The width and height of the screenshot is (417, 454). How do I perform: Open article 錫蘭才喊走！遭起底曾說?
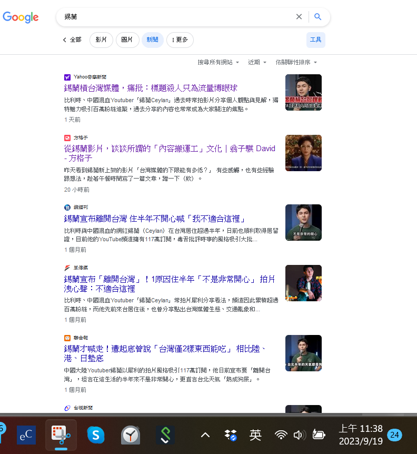pyautogui.click(x=165, y=353)
